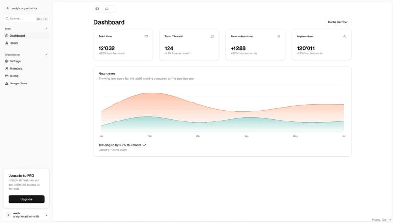
Task: Toggle the sidebar panel icon
Action: (97, 9)
